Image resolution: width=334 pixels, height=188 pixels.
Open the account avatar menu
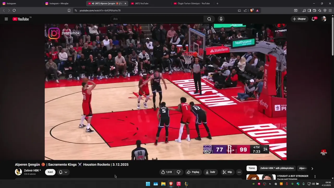pyautogui.click(x=324, y=19)
